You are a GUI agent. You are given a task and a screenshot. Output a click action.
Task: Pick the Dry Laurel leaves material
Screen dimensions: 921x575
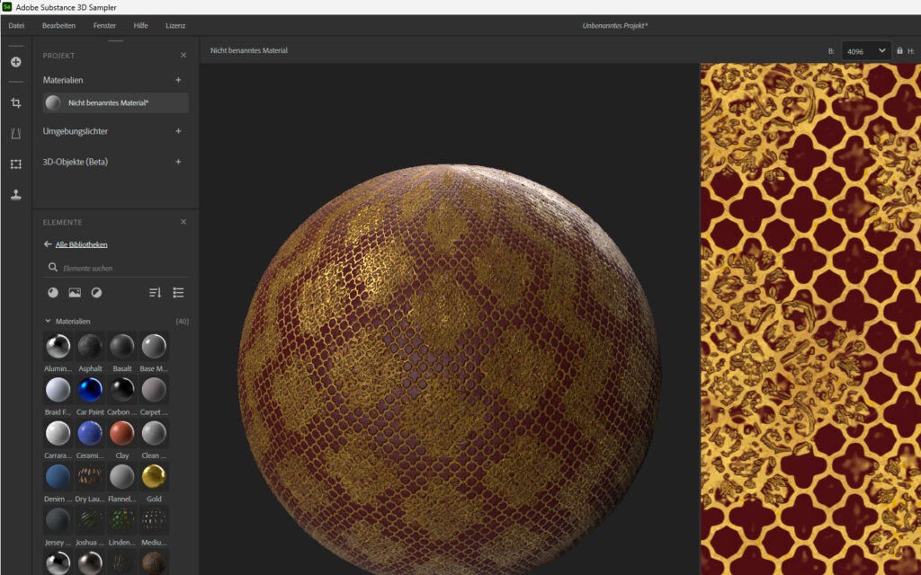[x=90, y=476]
